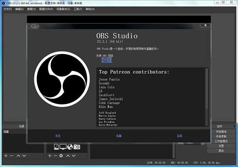This screenshot has height=167, width=238.
Task: Click contributor name Gronkh
Action: click(104, 83)
